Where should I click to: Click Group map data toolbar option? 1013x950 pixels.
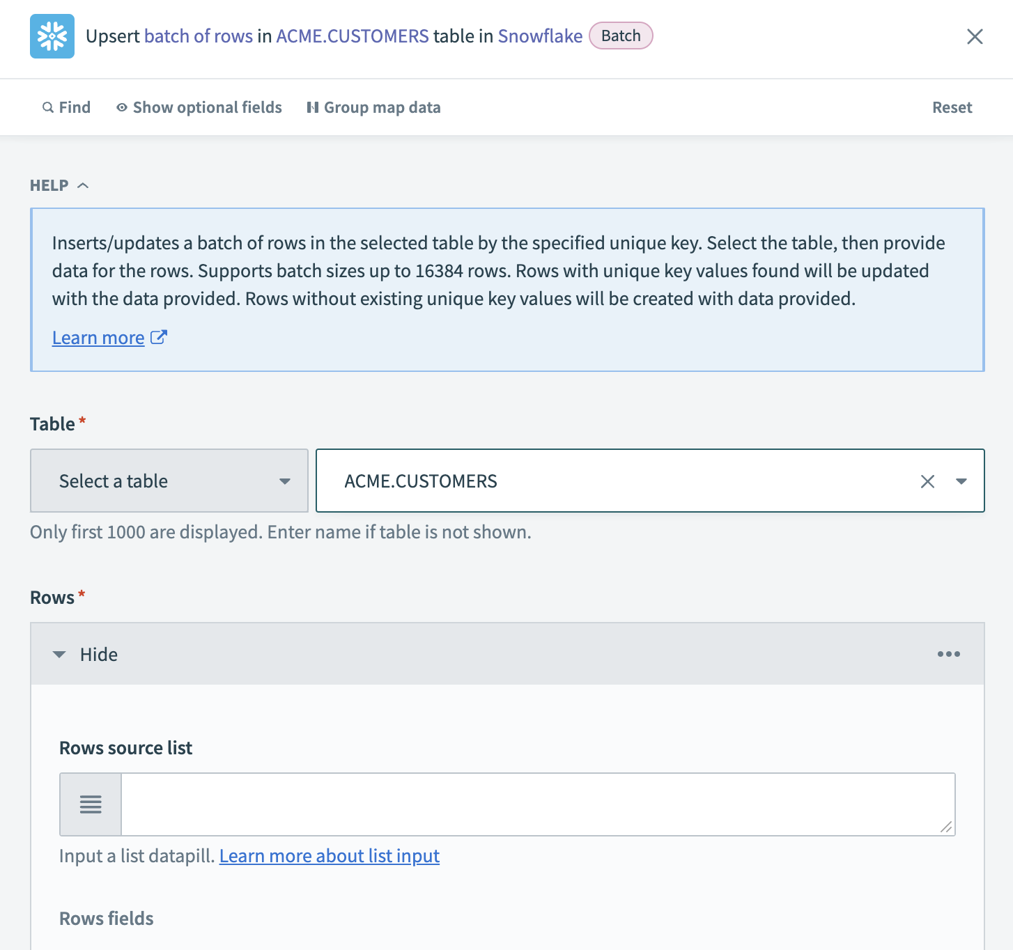click(373, 107)
